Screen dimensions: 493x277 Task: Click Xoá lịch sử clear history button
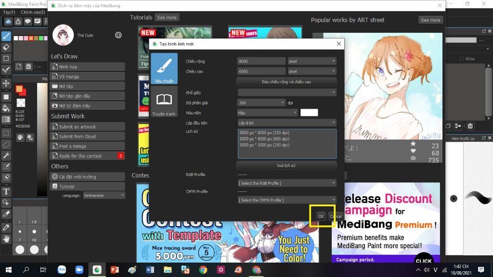coord(286,165)
